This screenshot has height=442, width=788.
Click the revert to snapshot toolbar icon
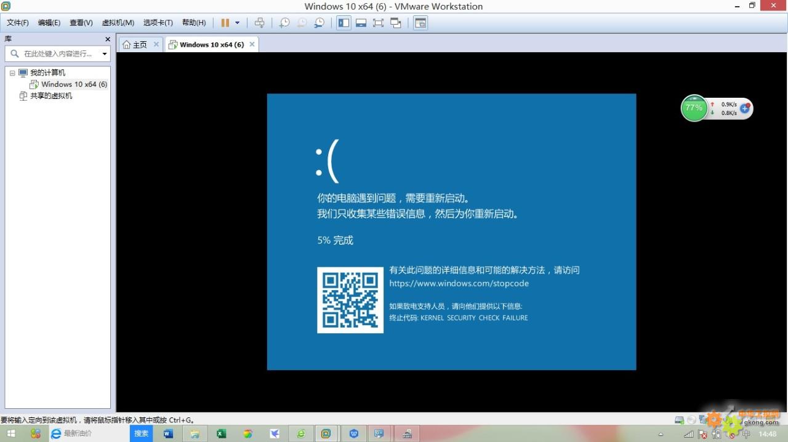point(302,23)
